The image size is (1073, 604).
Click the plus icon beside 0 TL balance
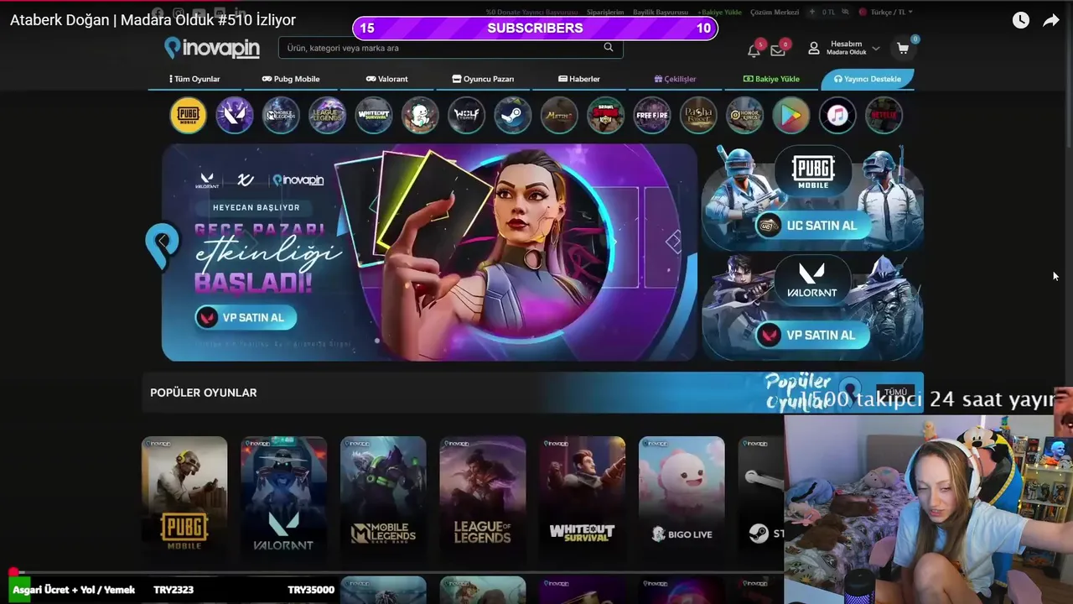pyautogui.click(x=811, y=13)
